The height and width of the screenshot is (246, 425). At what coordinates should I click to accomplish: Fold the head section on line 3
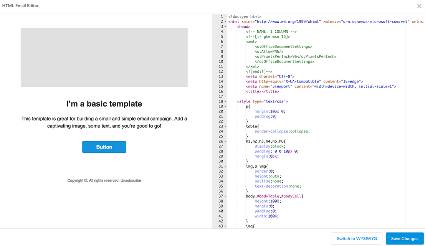tap(225, 27)
